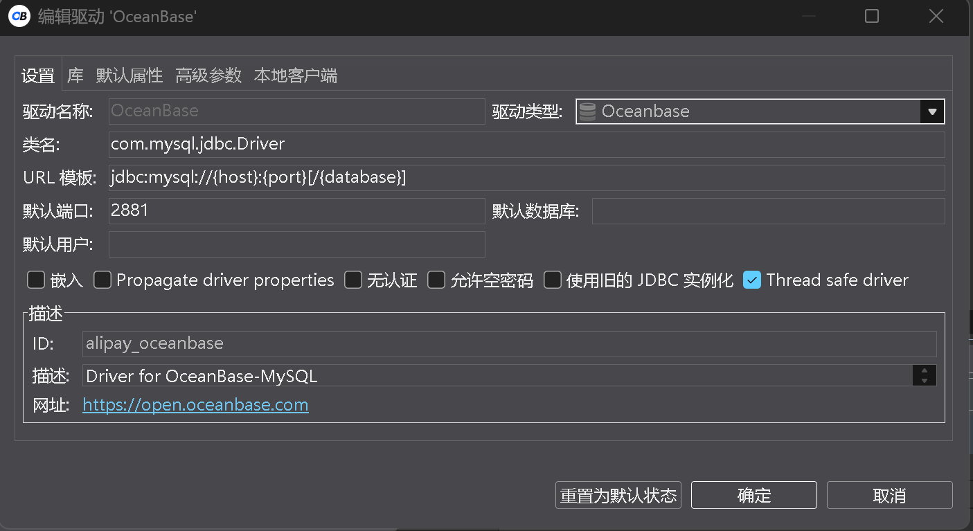Viewport: 973px width, 531px height.
Task: Switch to the 设置 tab
Action: tap(38, 75)
